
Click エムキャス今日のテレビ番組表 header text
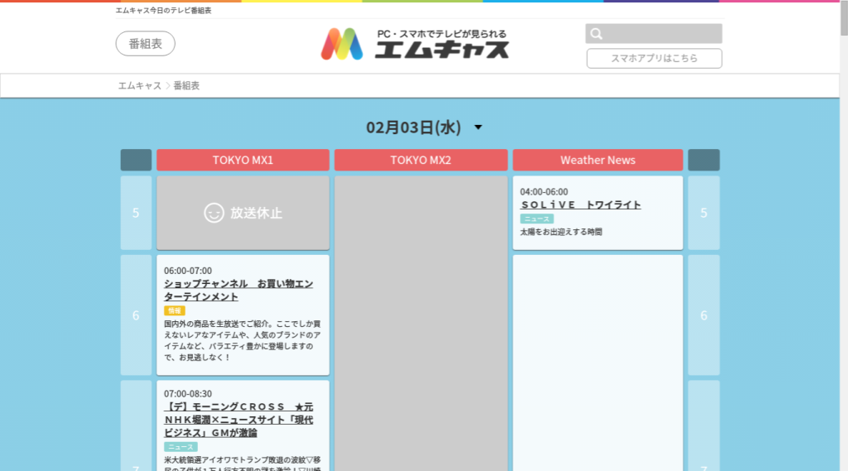pyautogui.click(x=163, y=10)
